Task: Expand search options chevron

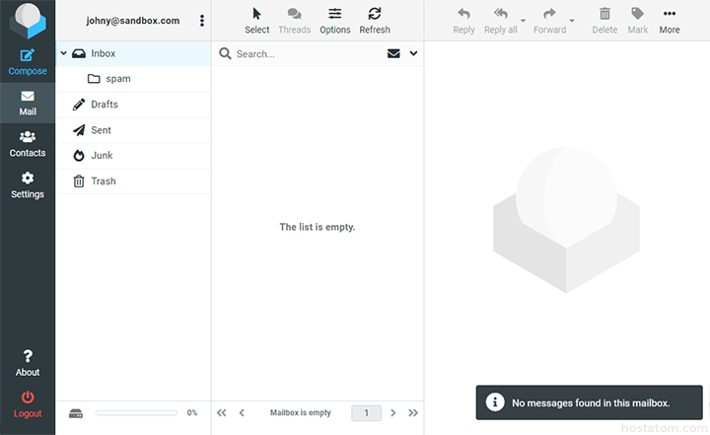Action: coord(413,54)
